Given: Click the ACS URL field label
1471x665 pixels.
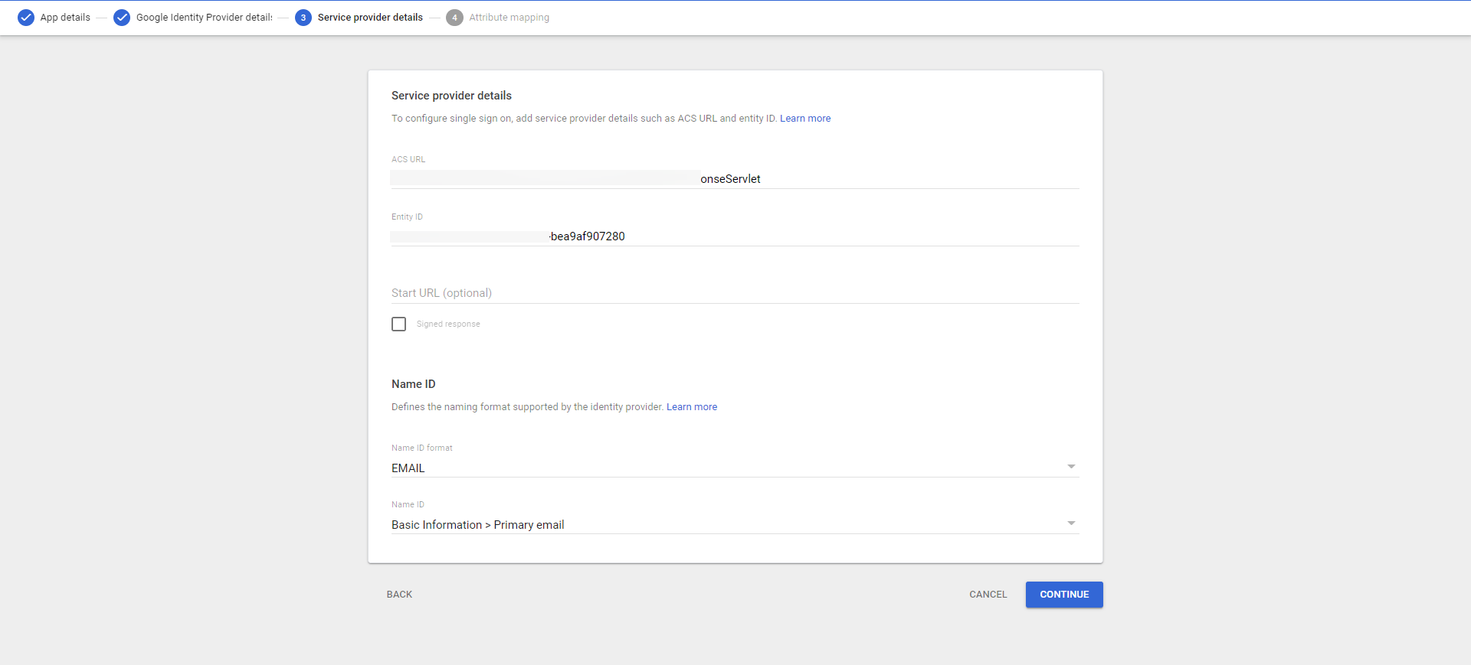Looking at the screenshot, I should (x=408, y=159).
